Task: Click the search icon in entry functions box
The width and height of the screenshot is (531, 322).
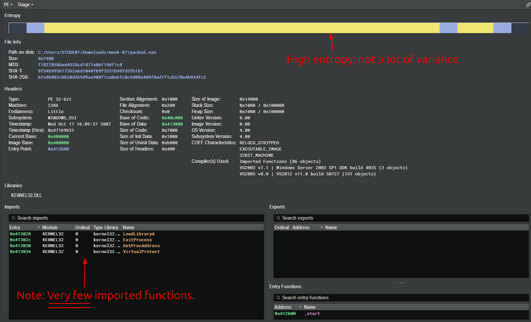Action: pos(278,298)
